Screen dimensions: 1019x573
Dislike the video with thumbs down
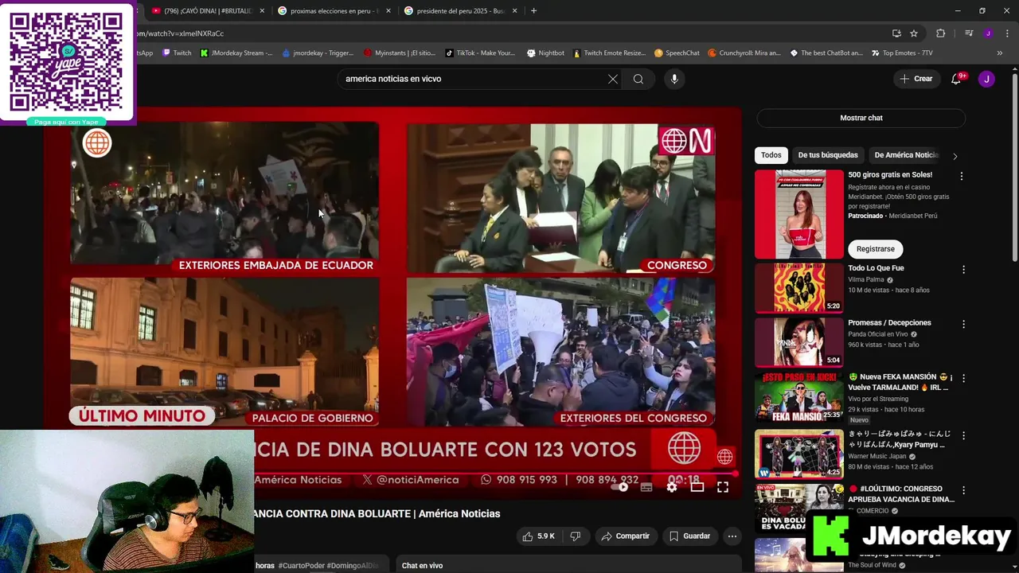pos(576,536)
